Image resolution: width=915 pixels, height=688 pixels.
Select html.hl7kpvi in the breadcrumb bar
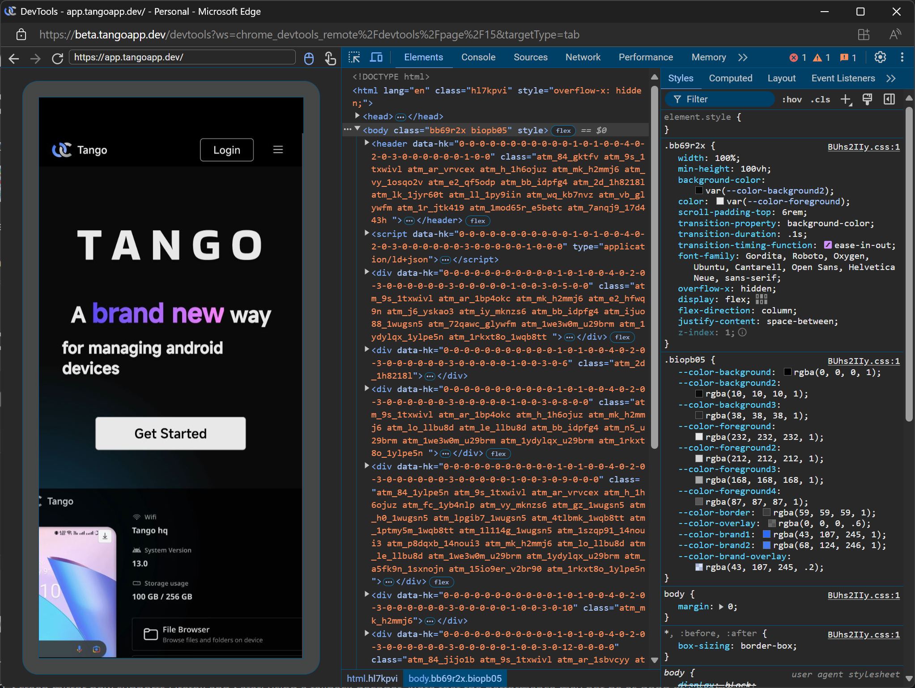(372, 678)
